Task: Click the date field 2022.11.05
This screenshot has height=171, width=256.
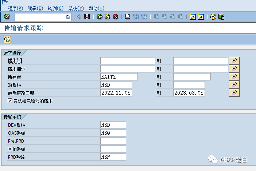Action: (x=116, y=93)
